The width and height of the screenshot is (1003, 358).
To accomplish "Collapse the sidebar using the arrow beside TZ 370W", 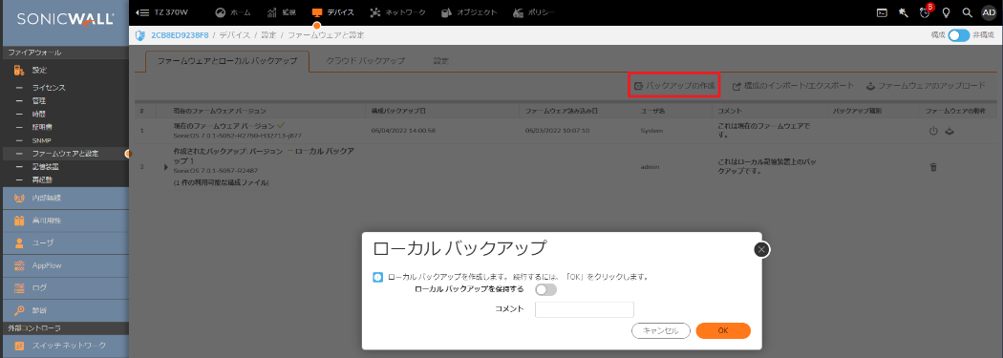I will pos(142,12).
